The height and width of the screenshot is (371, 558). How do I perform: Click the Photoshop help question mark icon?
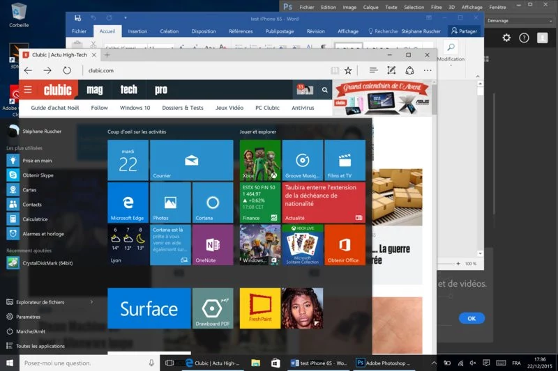click(x=524, y=38)
